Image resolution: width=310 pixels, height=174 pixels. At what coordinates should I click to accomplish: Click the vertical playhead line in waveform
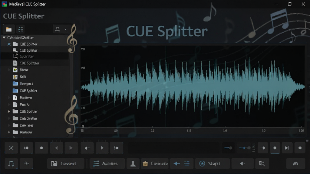(166, 86)
